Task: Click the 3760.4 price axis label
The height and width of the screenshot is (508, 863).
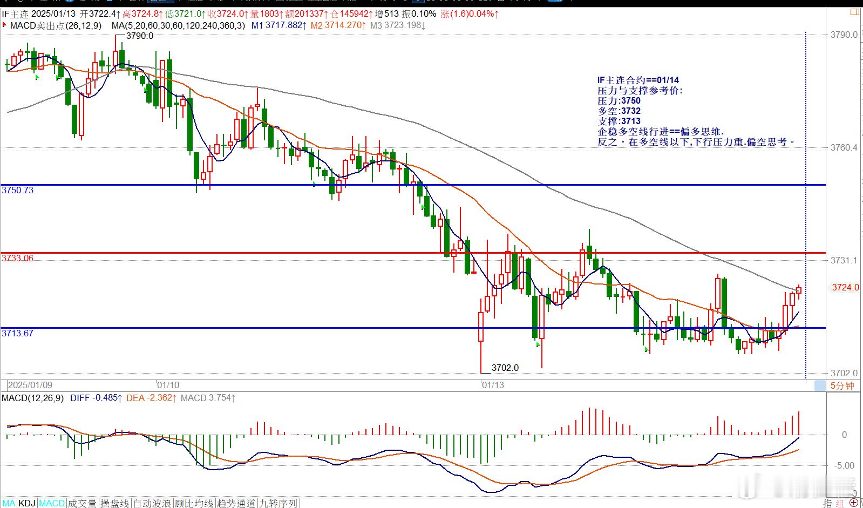Action: click(844, 147)
